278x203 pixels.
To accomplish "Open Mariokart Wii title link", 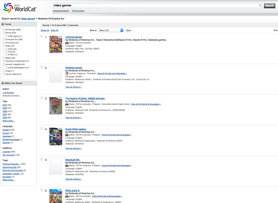I will (x=73, y=160).
